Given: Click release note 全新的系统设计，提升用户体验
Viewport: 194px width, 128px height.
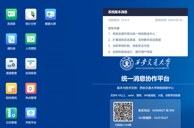Looking at the screenshot, I should (130, 52).
